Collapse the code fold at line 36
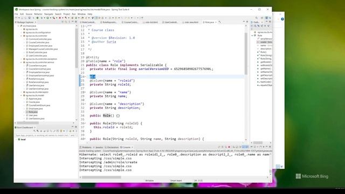This screenshot has height=194, width=345. point(85,123)
